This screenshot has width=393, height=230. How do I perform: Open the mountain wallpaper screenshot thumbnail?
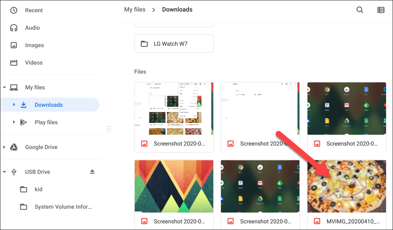point(174,186)
